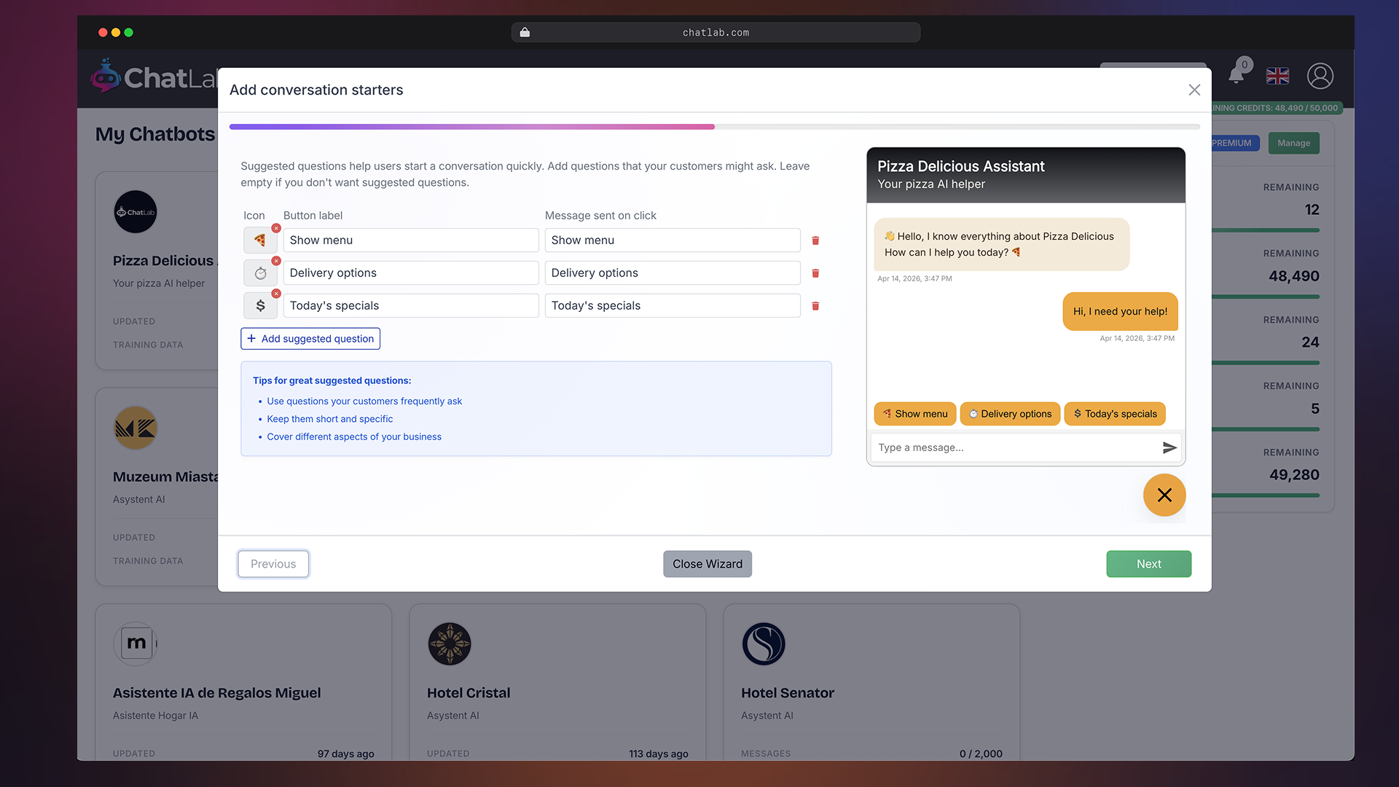Close the orange chat widget bubble
Screen dimensions: 1399x787
1164,495
